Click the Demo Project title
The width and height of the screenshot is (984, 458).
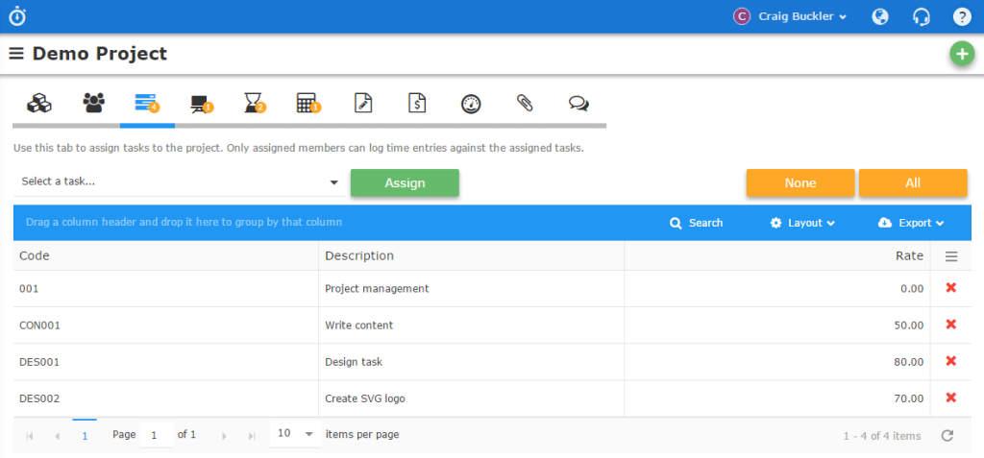(100, 54)
